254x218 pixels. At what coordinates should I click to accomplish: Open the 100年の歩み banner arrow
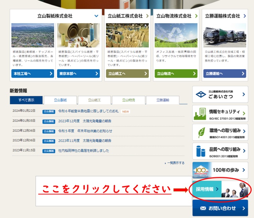coord(244,170)
